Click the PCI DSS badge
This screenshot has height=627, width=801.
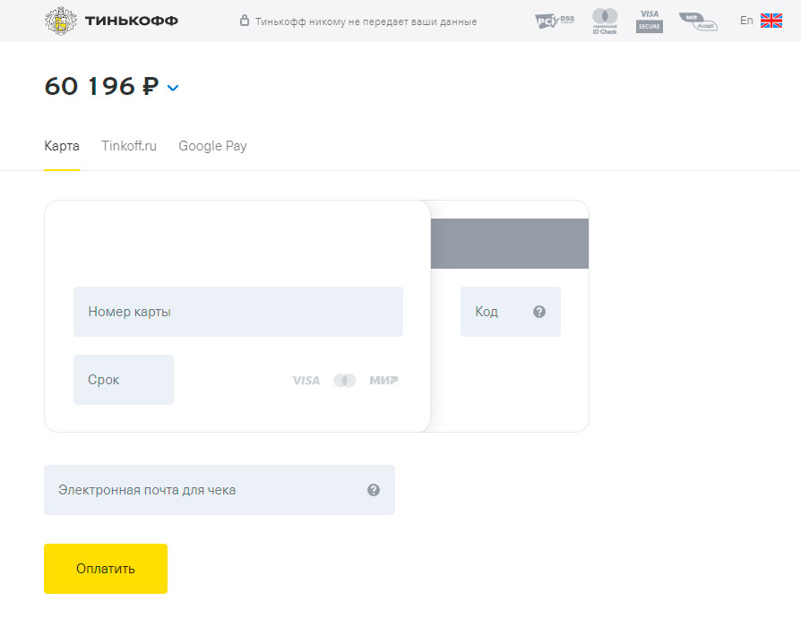pyautogui.click(x=554, y=21)
